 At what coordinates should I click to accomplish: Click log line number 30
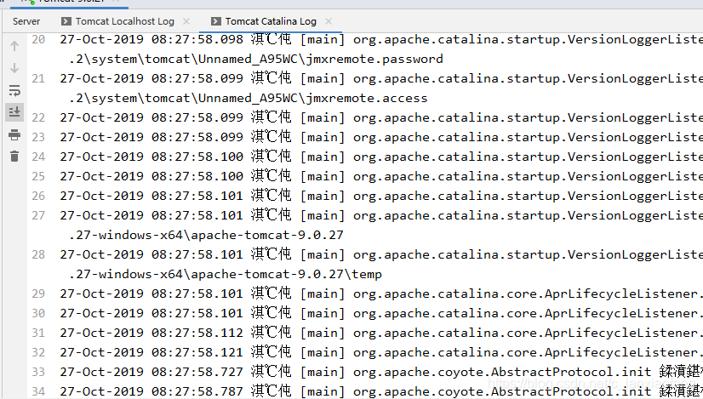[38, 313]
